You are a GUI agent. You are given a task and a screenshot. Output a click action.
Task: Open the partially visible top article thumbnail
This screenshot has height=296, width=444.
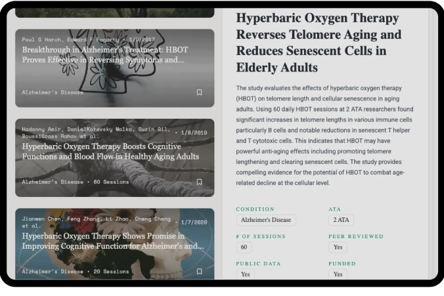(114, 12)
